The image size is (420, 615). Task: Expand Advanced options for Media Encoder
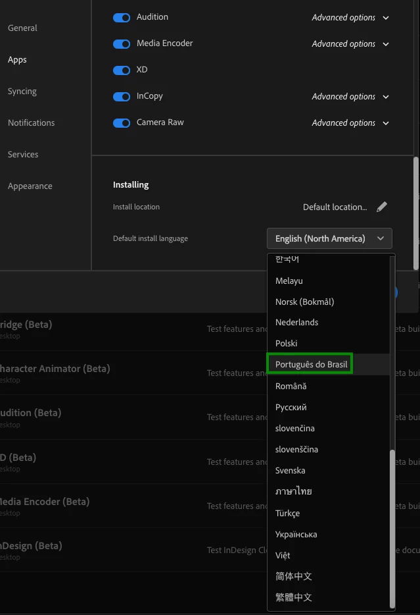(x=350, y=44)
